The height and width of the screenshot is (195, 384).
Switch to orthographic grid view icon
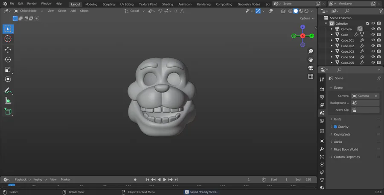[311, 76]
